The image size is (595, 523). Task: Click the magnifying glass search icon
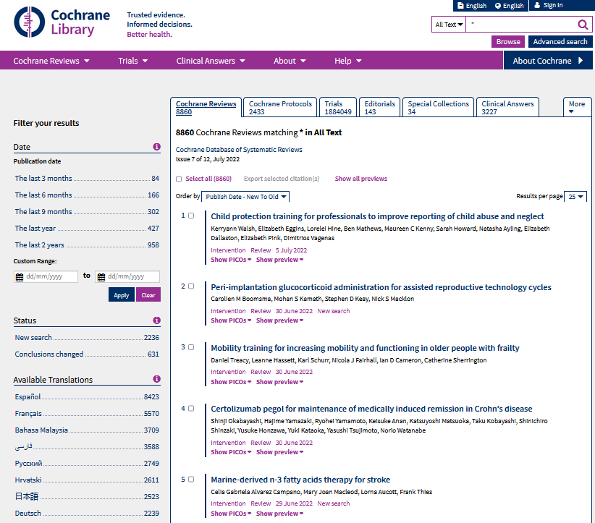coord(583,25)
